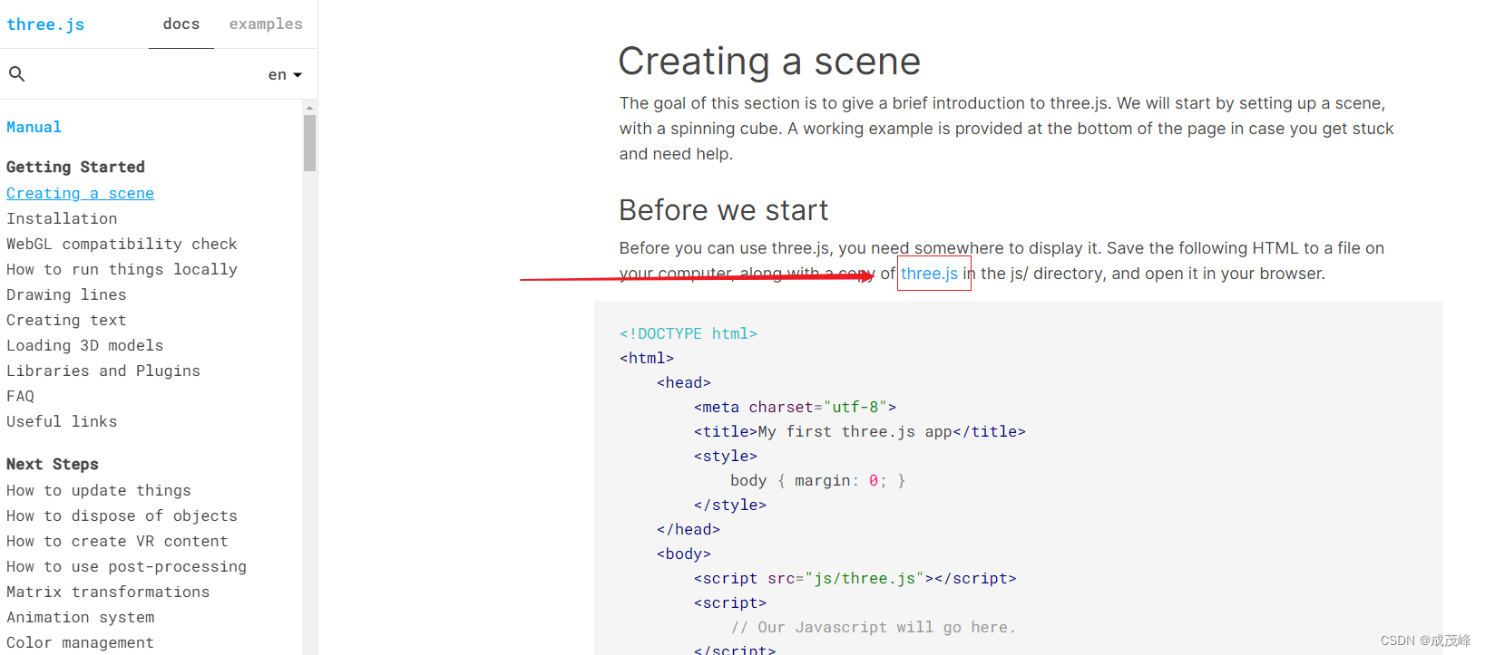
Task: Click the 'body { margin: 0; }' line
Action: pos(818,480)
